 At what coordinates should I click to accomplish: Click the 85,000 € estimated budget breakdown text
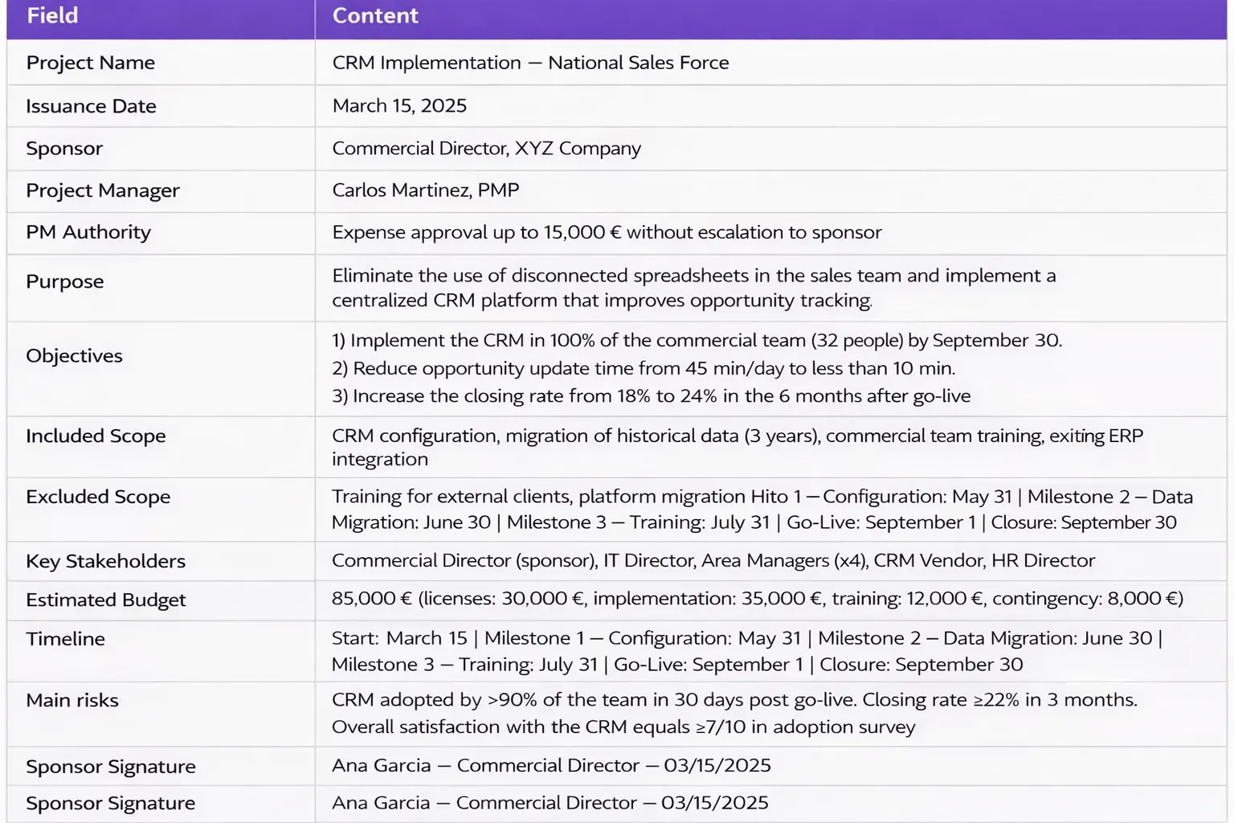pyautogui.click(x=757, y=599)
